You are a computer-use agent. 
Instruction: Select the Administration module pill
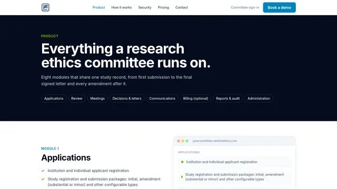pyautogui.click(x=259, y=99)
